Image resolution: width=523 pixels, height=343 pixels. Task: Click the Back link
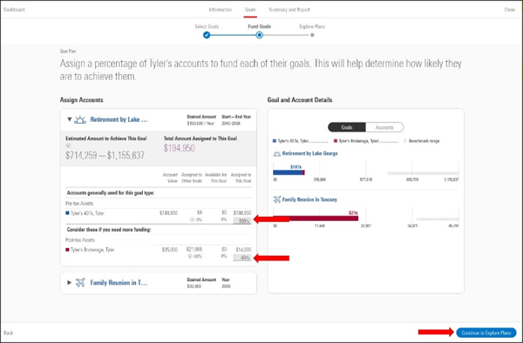click(9, 333)
